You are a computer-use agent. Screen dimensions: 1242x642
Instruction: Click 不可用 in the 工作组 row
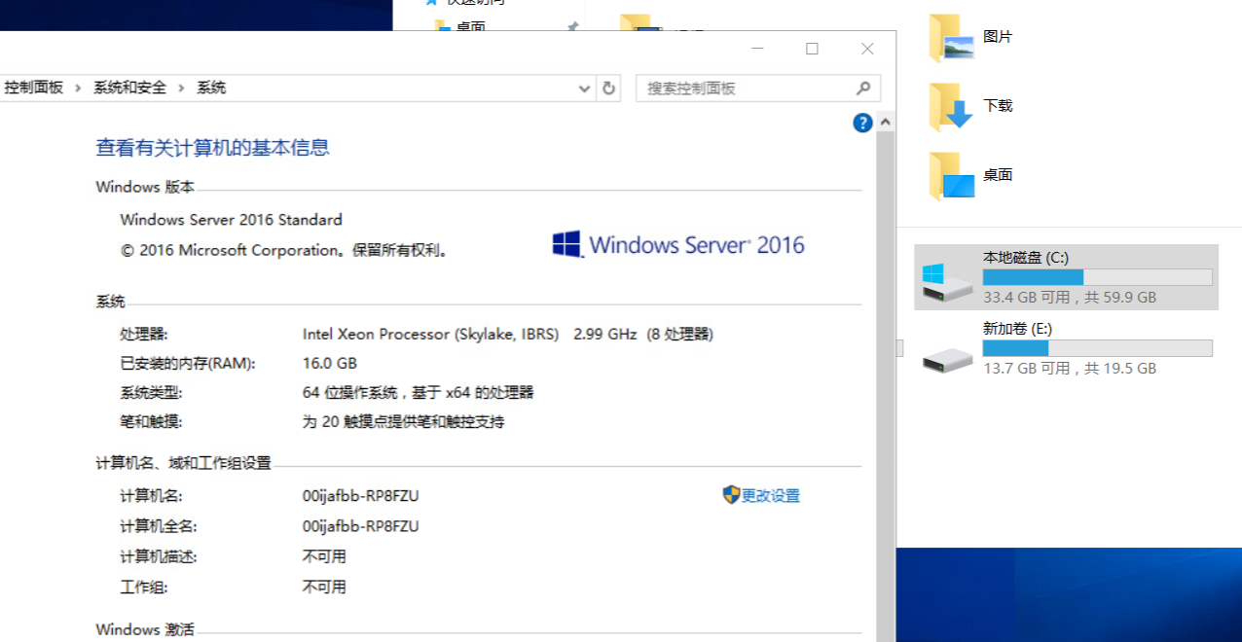324,587
